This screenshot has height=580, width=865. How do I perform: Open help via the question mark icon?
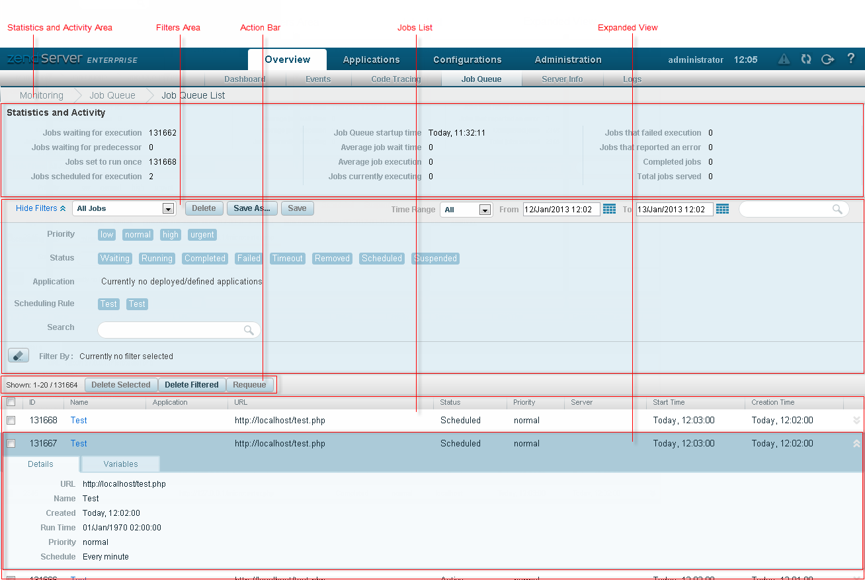pos(851,58)
